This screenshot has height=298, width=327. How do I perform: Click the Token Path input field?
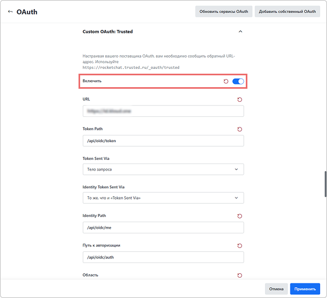[x=163, y=141]
